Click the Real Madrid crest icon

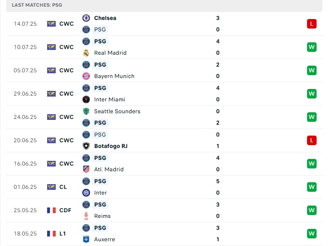click(x=86, y=53)
